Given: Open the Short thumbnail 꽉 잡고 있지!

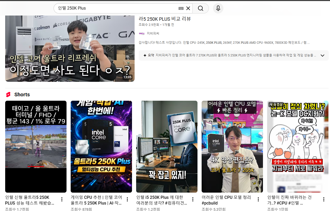Looking at the screenshot, I should [167, 147].
